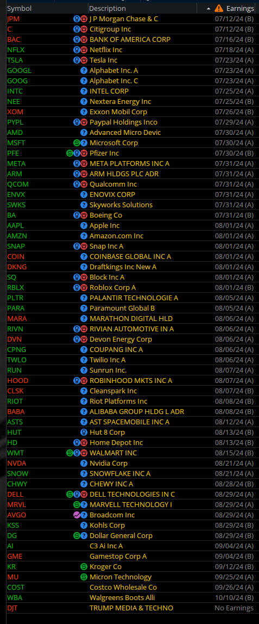This screenshot has height=624, width=259.
Task: Click the red phone icon in HOOD row
Action: pyautogui.click(x=84, y=381)
